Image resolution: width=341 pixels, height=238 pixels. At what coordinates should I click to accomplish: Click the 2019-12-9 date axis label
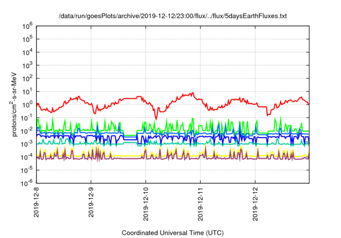point(91,202)
